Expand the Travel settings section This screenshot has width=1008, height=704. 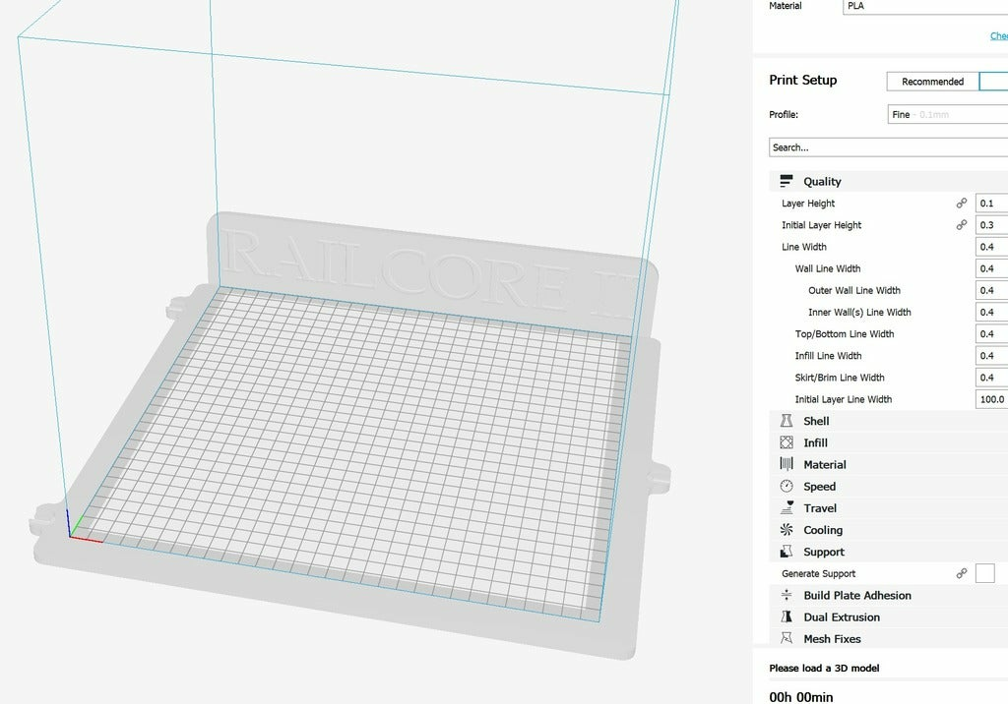889,508
